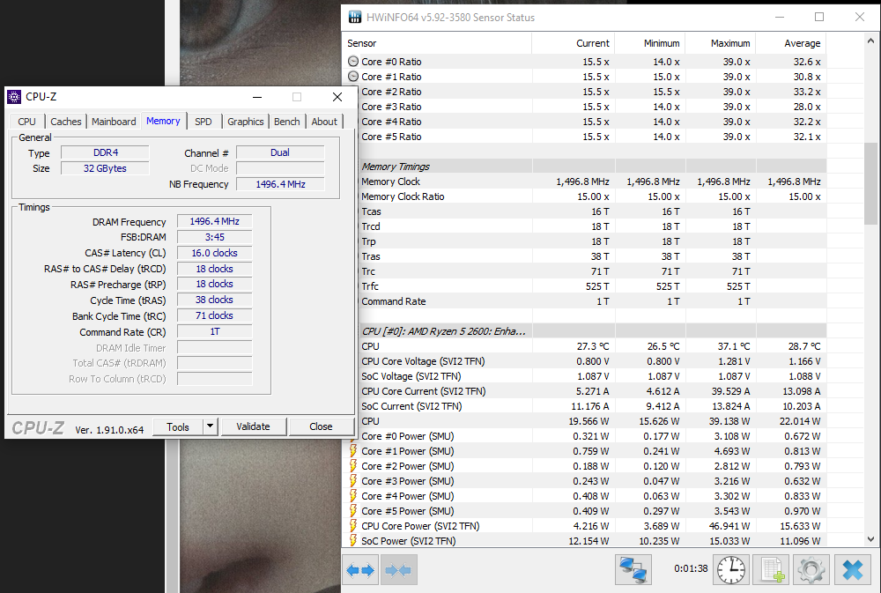This screenshot has height=593, width=881.
Task: Select the SoC Voltage (SVI2 TFN) row
Action: 593,376
